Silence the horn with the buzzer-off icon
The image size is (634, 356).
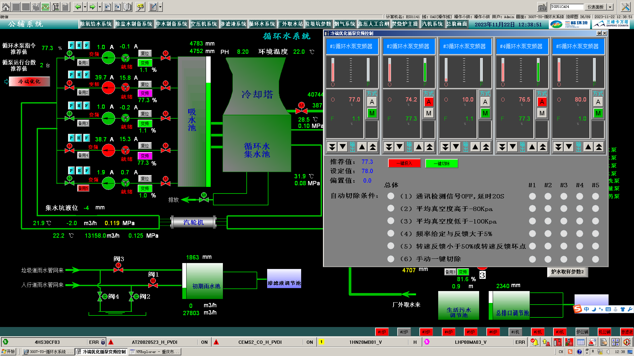(627, 342)
